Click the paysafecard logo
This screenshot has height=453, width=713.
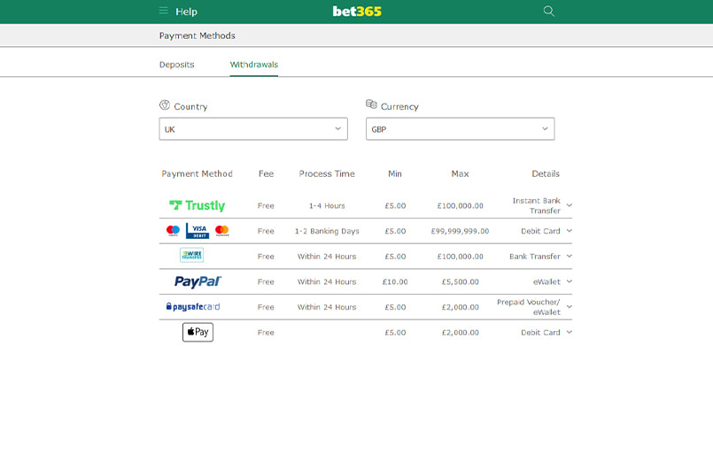pos(193,307)
